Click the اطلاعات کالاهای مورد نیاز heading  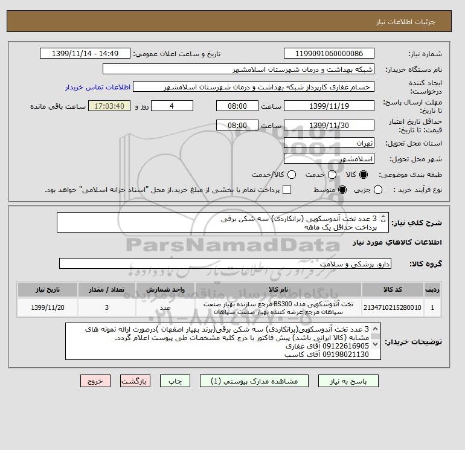pyautogui.click(x=397, y=242)
